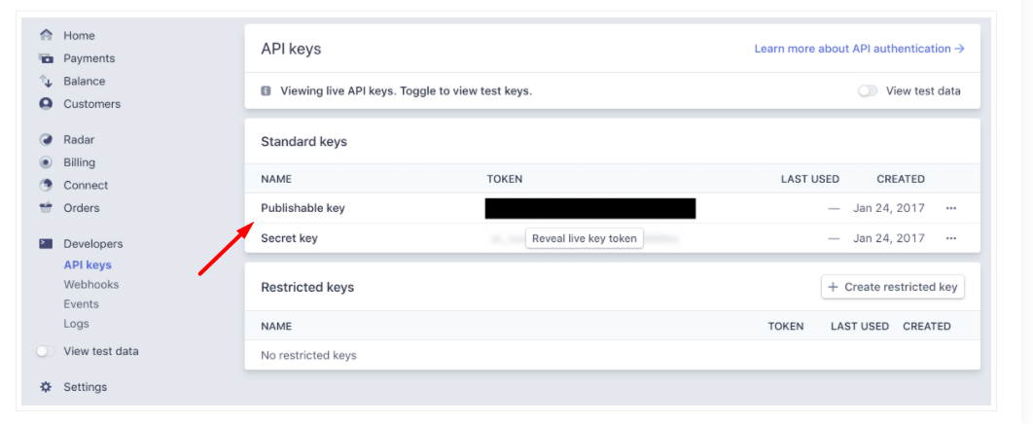Click the Developers terminal icon
The height and width of the screenshot is (424, 1033).
point(46,244)
